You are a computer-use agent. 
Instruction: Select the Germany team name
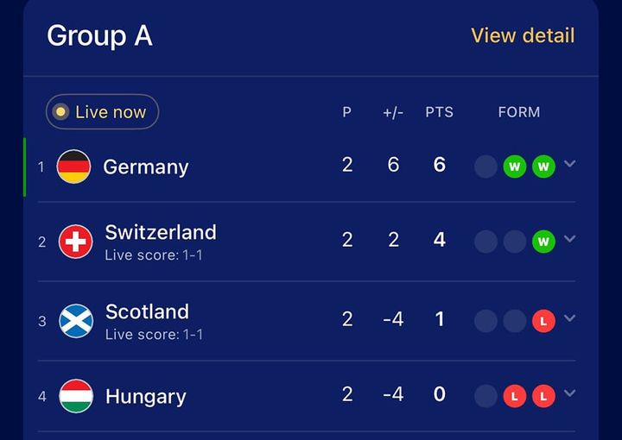coord(145,167)
